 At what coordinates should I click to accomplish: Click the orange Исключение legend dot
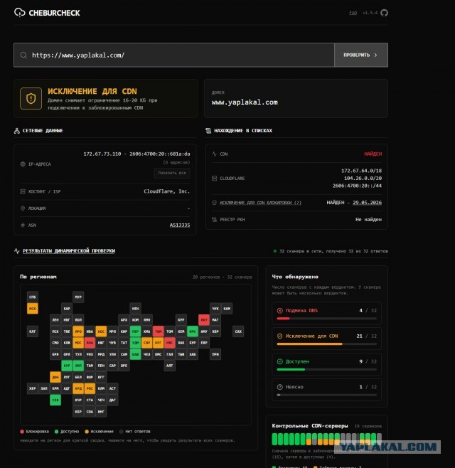coord(87,431)
